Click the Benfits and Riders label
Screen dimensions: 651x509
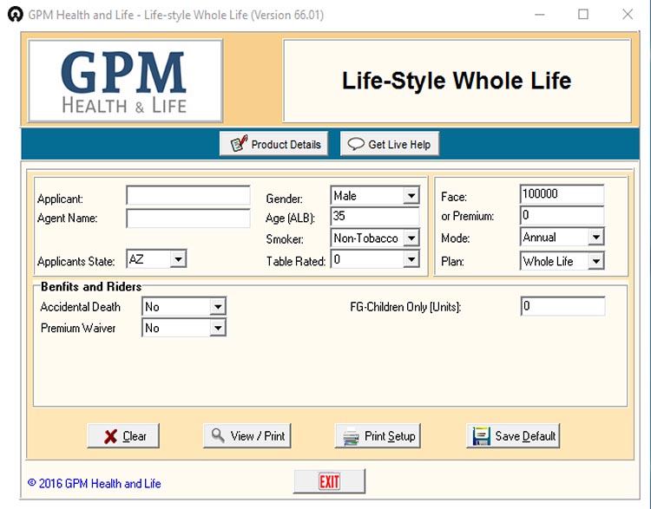click(91, 287)
